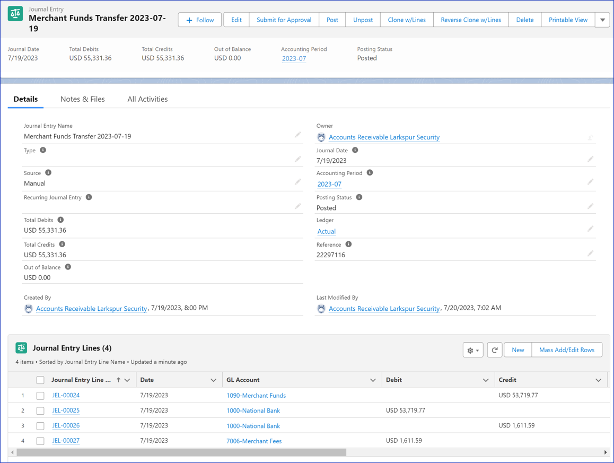Image resolution: width=614 pixels, height=463 pixels.
Task: Click the Unpost button
Action: tap(363, 20)
